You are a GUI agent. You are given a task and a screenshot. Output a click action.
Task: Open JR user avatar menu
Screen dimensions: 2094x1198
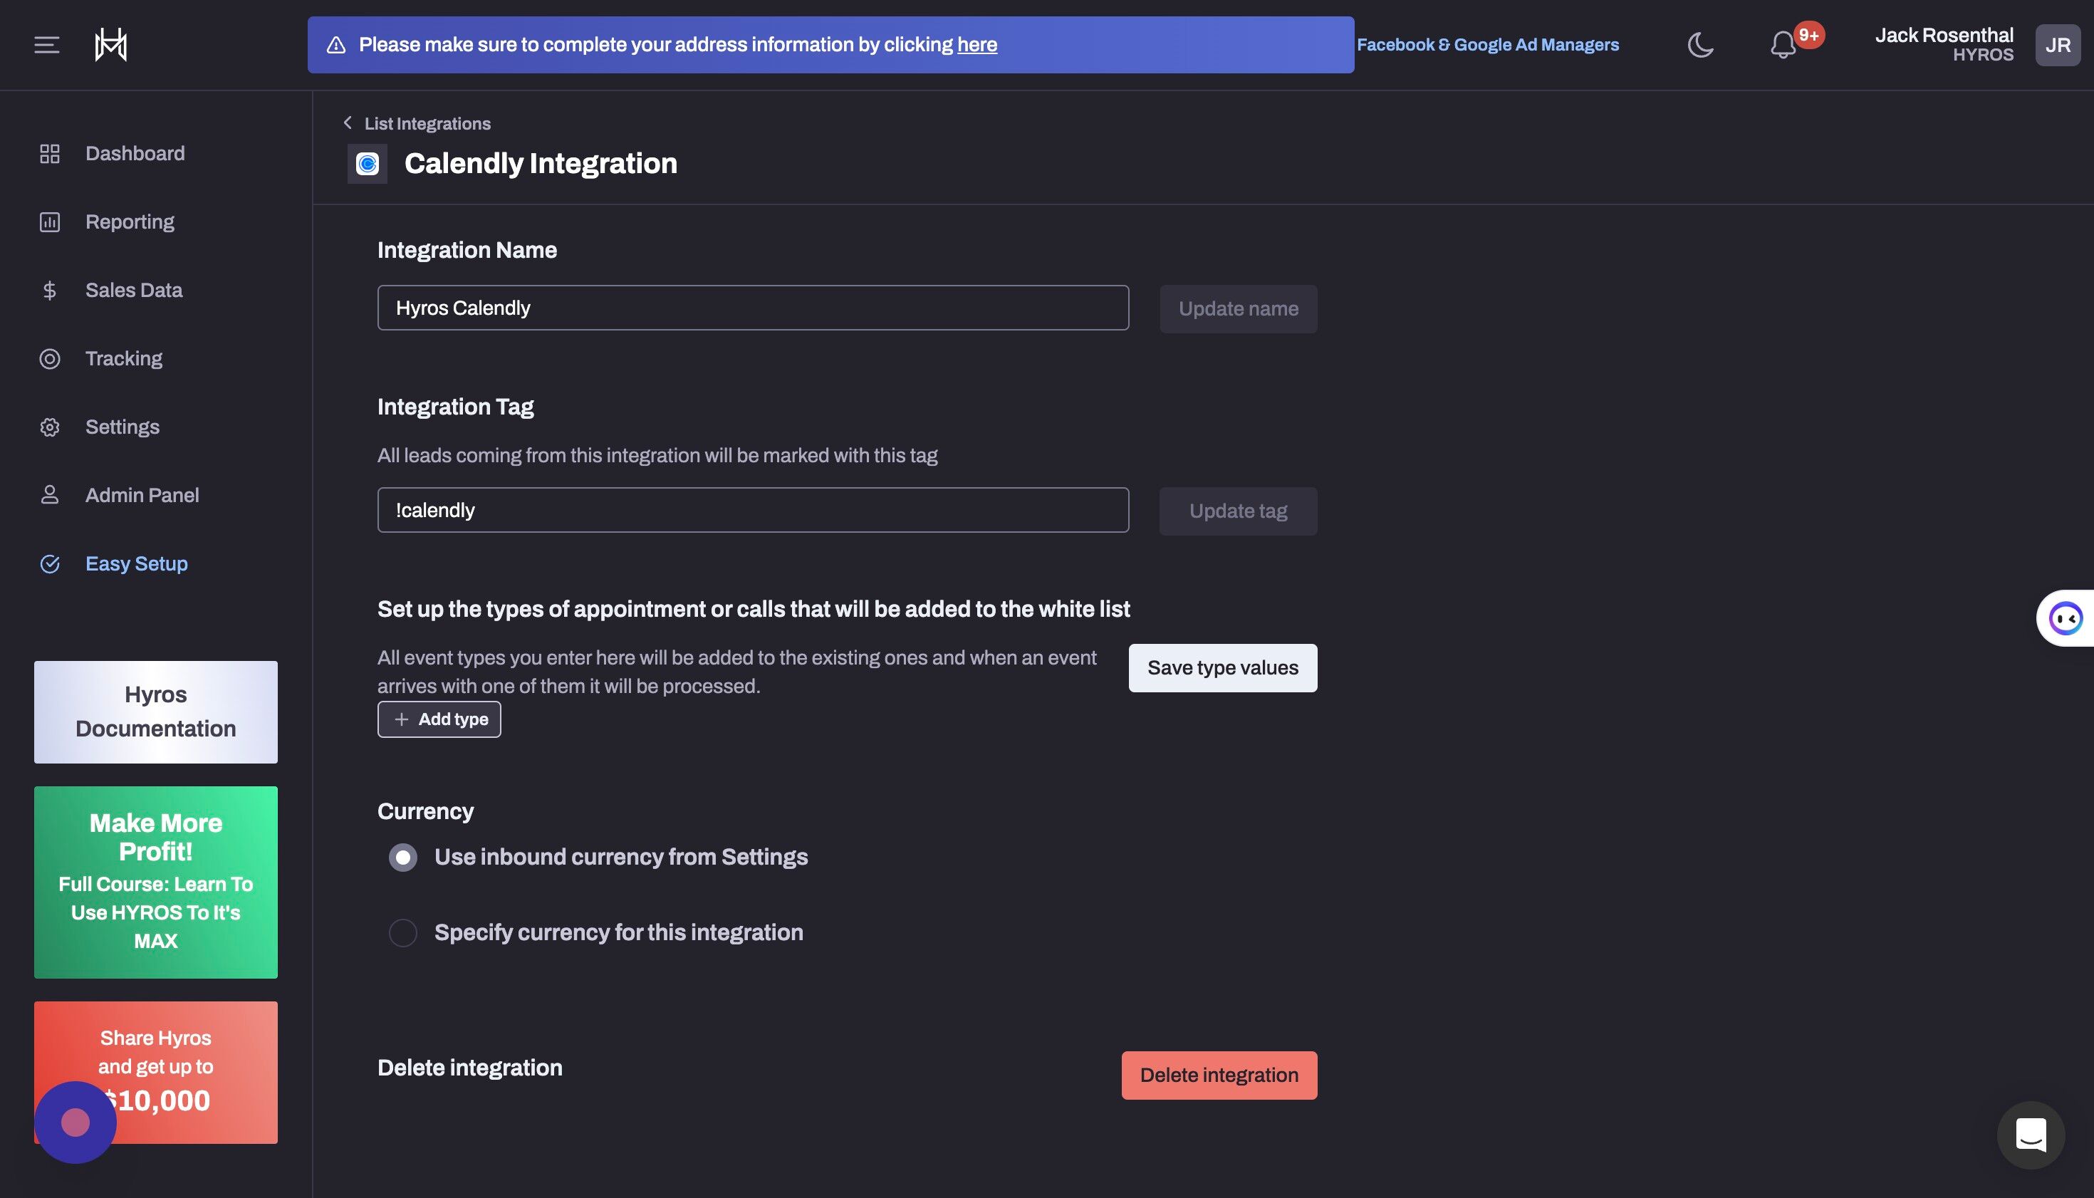[2057, 44]
